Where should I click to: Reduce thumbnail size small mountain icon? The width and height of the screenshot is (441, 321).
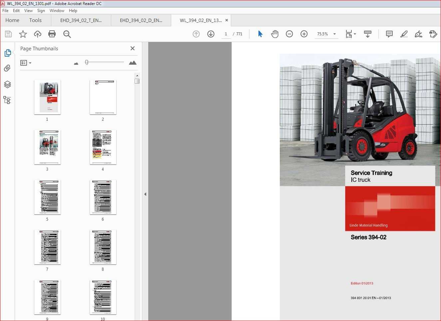[76, 63]
